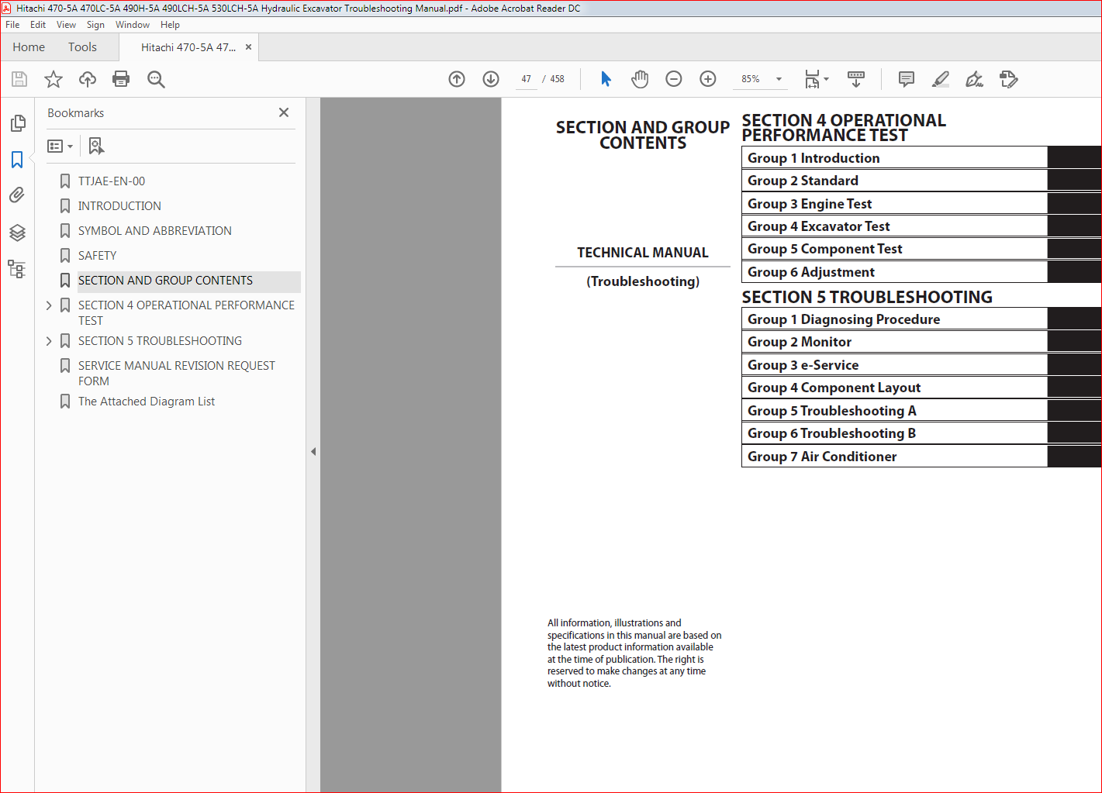Open the Sign menu
The height and width of the screenshot is (793, 1102).
tap(95, 25)
